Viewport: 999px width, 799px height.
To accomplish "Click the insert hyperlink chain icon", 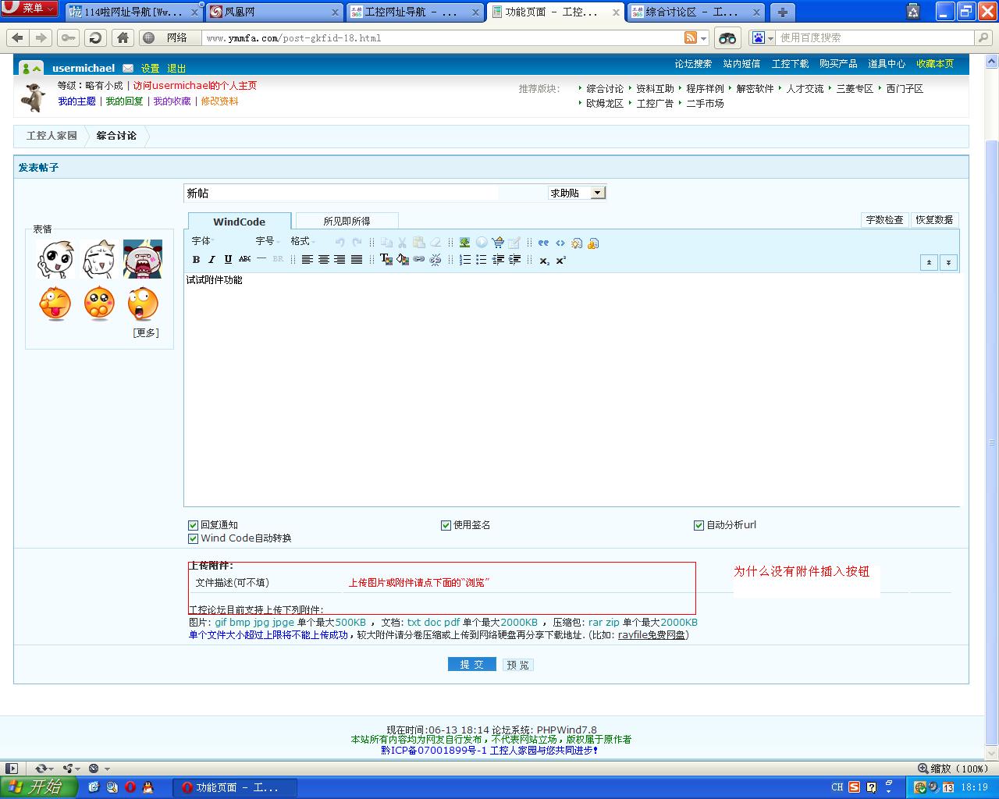I will (419, 260).
